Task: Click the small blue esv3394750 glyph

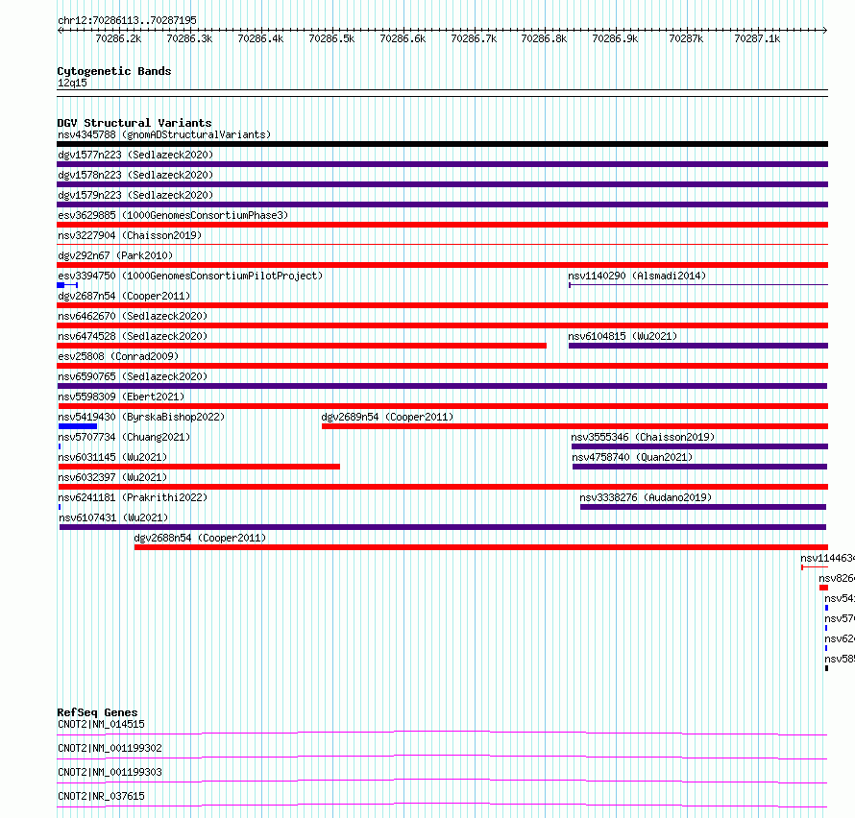Action: coord(67,285)
